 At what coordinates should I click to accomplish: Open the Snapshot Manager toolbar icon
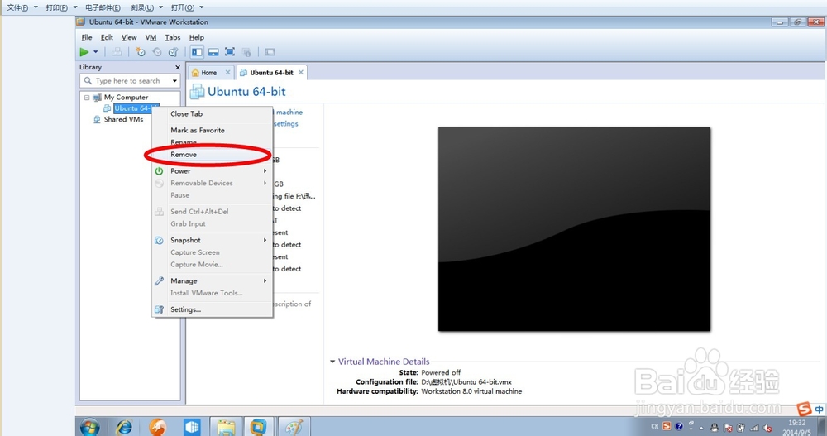[173, 52]
